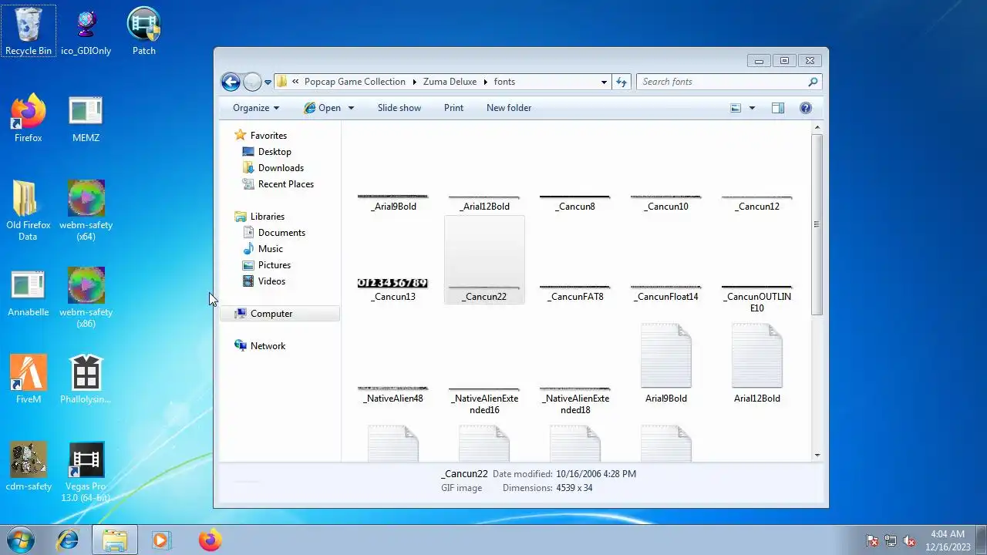The width and height of the screenshot is (987, 555).
Task: Select the Patch desktop icon
Action: [144, 32]
